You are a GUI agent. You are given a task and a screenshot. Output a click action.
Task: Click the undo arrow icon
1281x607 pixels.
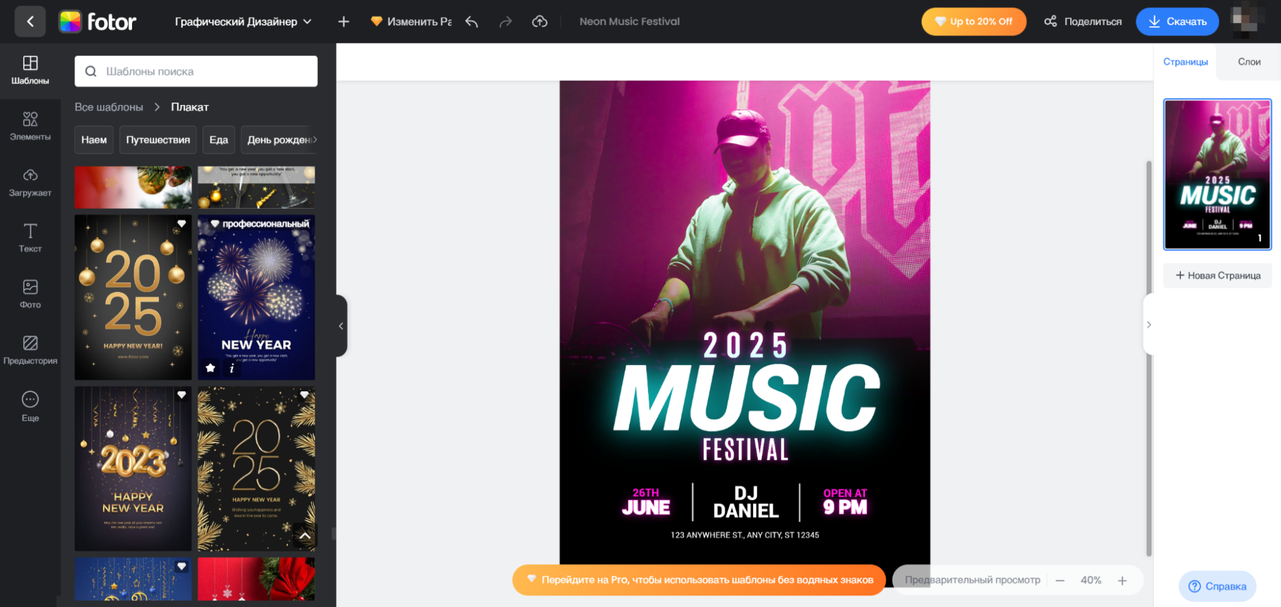[x=472, y=22]
